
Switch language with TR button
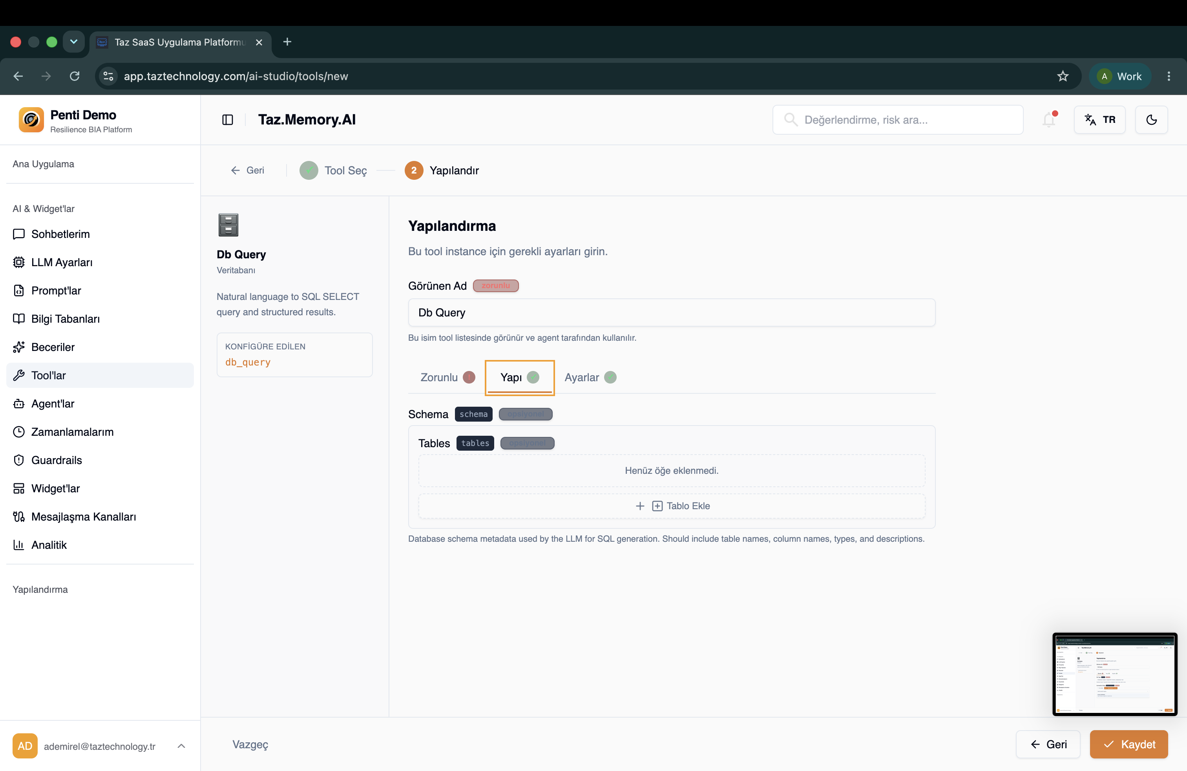pyautogui.click(x=1099, y=120)
